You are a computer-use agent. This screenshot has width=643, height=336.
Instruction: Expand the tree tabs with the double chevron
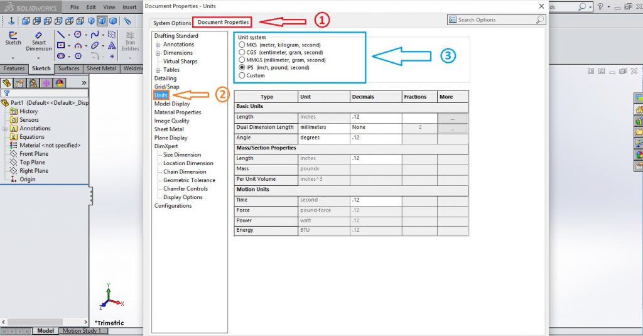coord(84,83)
